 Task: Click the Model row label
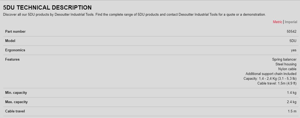[x=10, y=41]
